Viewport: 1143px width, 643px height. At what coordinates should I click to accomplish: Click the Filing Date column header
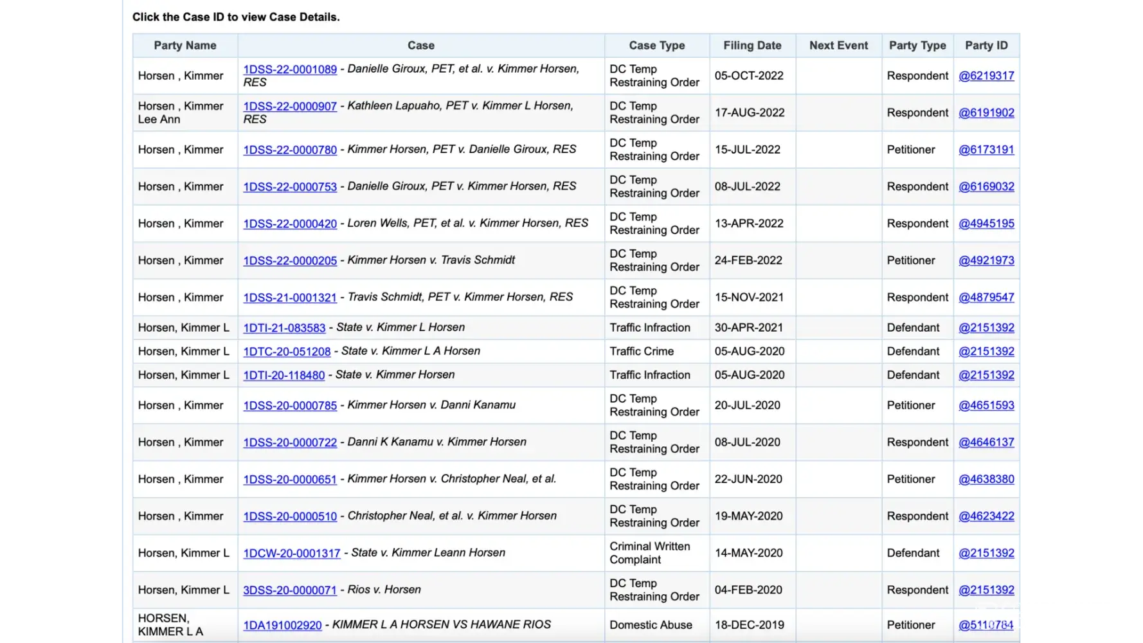pos(752,46)
